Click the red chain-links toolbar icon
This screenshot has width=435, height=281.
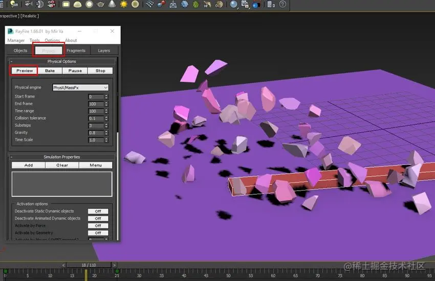(x=51, y=4)
